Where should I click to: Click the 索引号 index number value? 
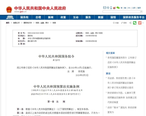[x=36, y=33]
